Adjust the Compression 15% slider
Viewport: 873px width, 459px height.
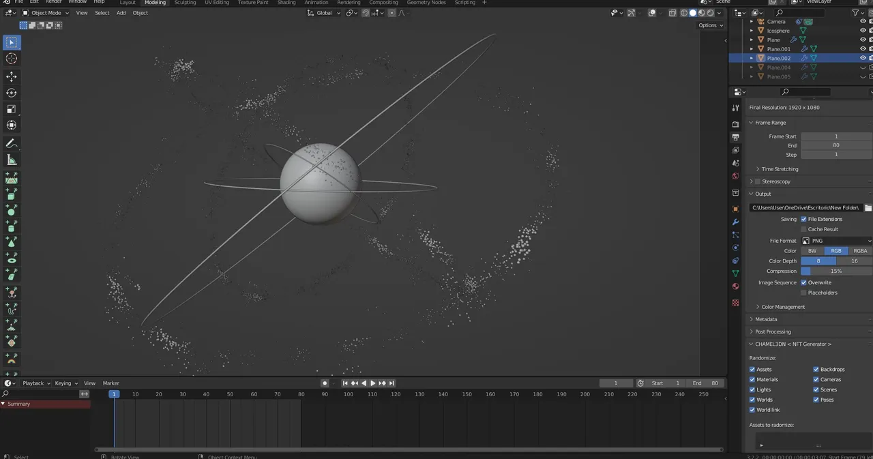(836, 271)
